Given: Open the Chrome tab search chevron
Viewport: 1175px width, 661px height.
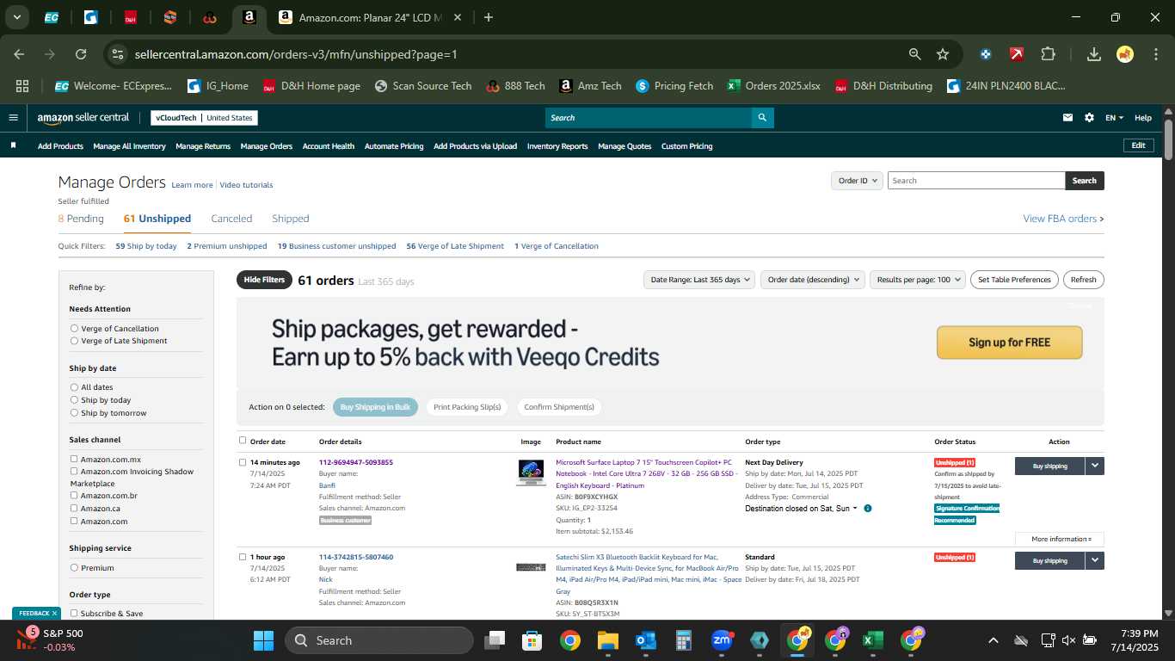Looking at the screenshot, I should click(x=17, y=17).
